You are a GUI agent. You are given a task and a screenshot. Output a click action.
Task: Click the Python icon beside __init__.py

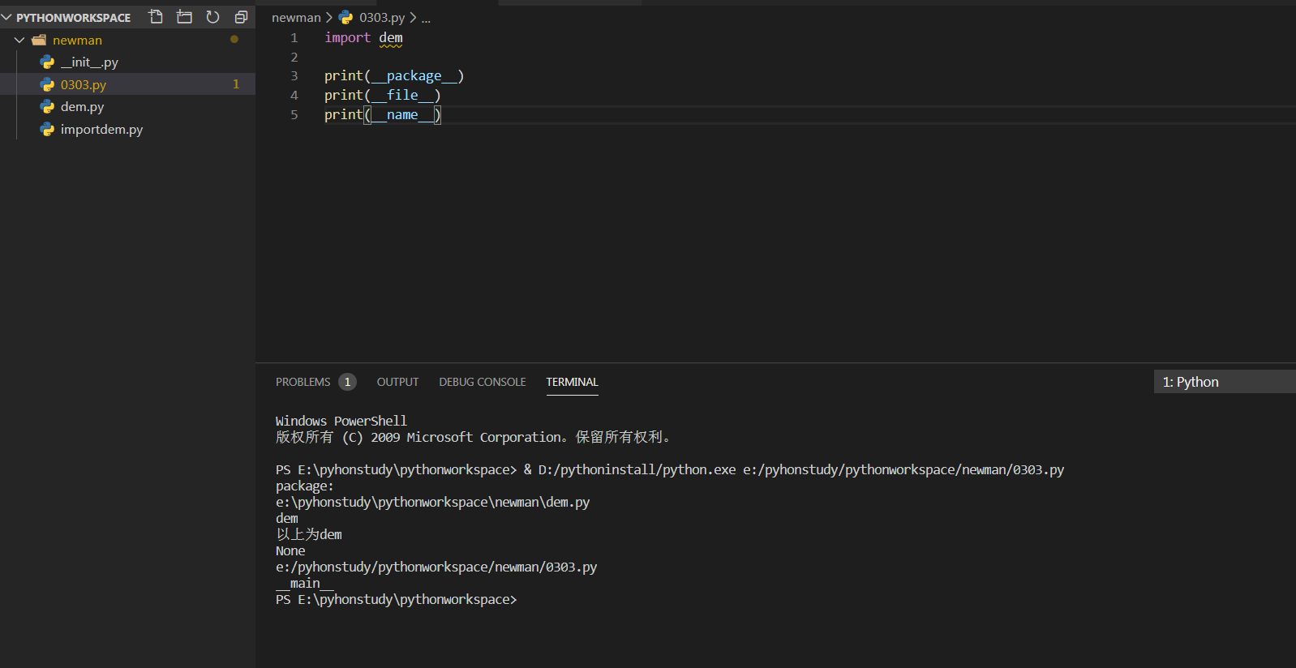point(47,62)
